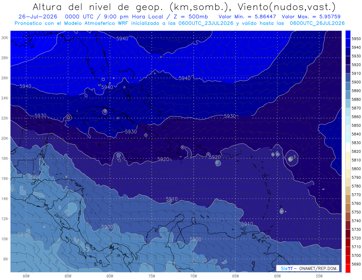362x280 pixels.
Task: Pick the dark maroon swatch between 5730 and 5720
Action: [x=348, y=234]
